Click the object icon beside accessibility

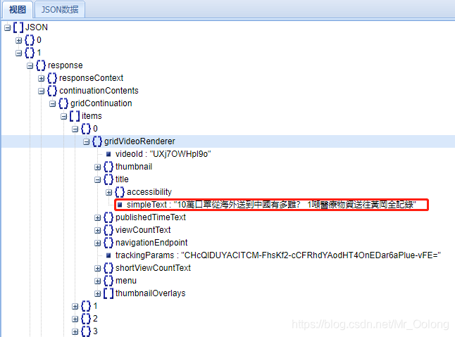(120, 192)
